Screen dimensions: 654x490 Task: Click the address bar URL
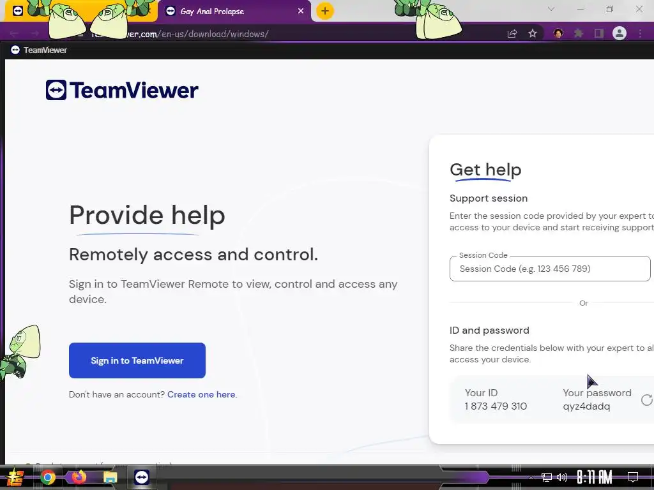point(179,34)
